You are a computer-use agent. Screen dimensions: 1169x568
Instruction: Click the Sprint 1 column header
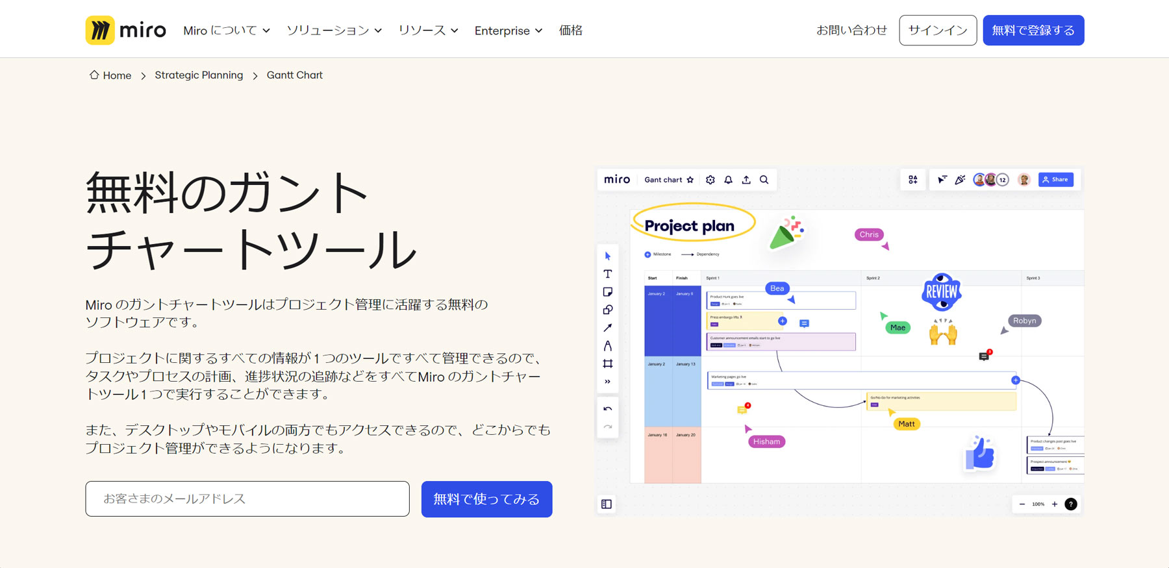(712, 278)
